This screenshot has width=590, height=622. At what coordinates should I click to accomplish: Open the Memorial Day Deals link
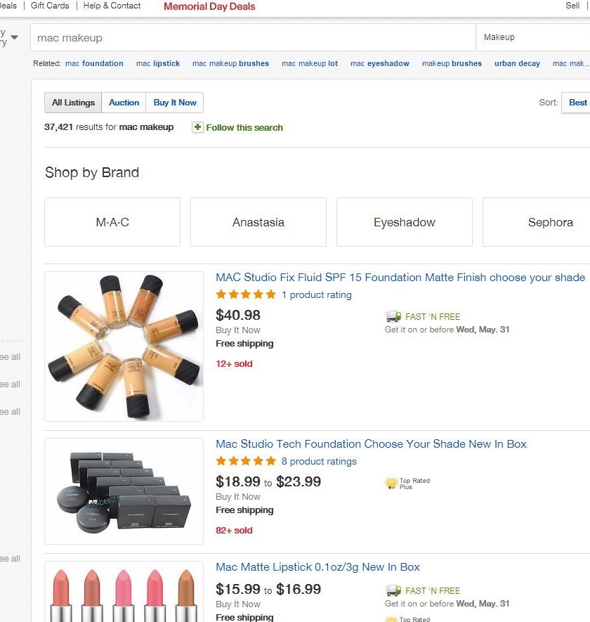(x=209, y=6)
